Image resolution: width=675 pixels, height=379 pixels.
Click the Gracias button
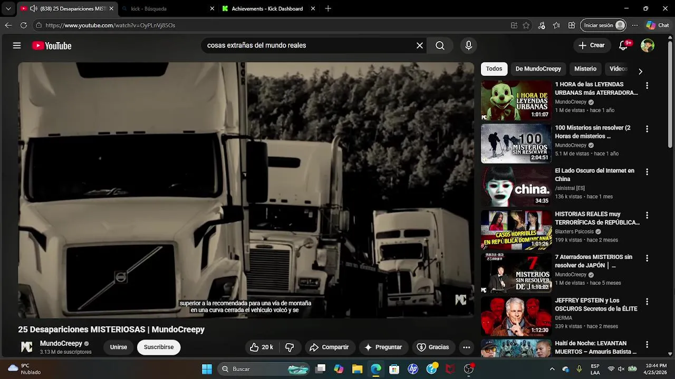click(433, 347)
